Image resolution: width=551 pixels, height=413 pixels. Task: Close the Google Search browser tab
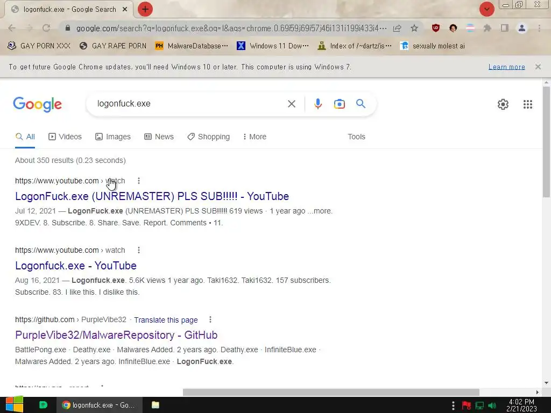click(x=125, y=10)
